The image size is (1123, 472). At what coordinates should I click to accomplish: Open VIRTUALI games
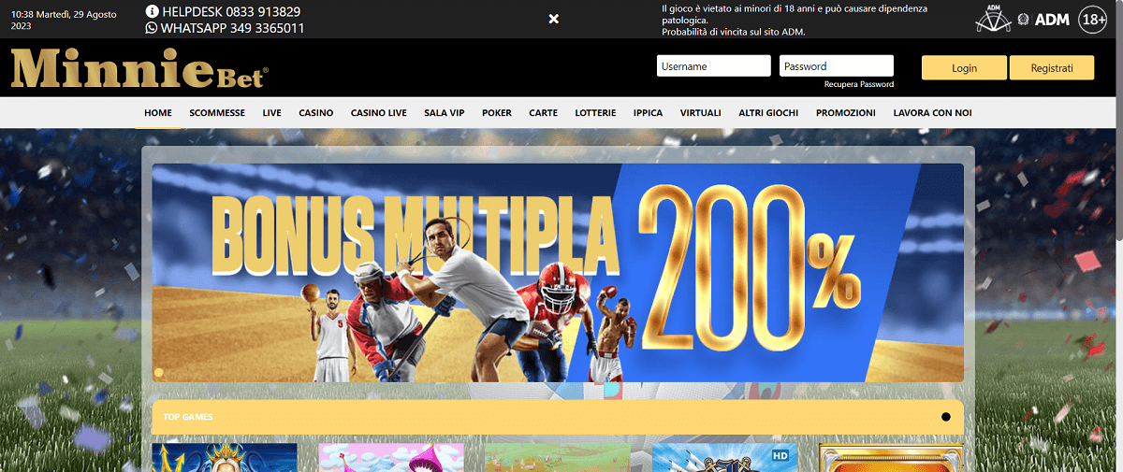click(x=701, y=112)
